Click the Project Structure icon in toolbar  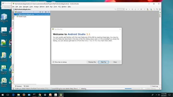coord(154,9)
